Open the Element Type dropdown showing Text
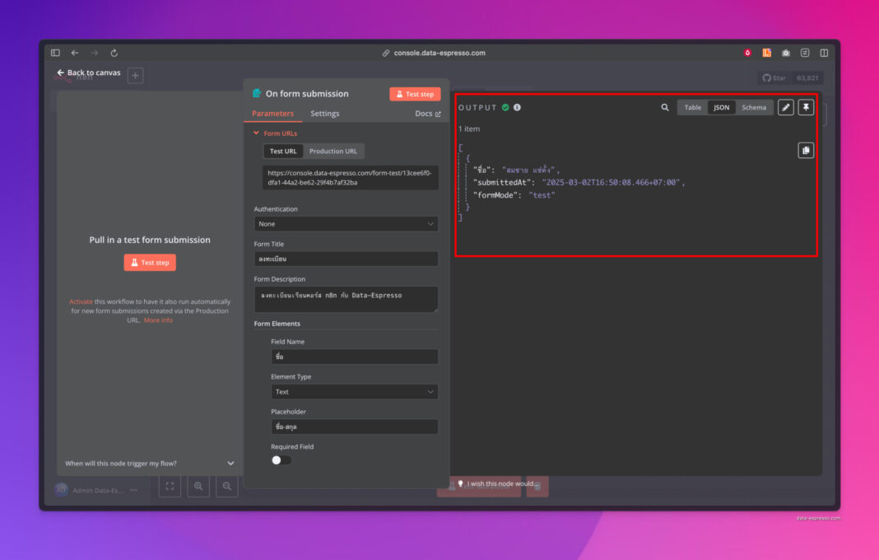The image size is (879, 560). [x=354, y=391]
